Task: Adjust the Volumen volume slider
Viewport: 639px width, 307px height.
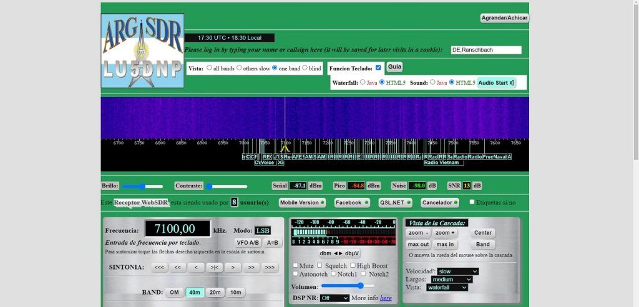Action: 347,286
